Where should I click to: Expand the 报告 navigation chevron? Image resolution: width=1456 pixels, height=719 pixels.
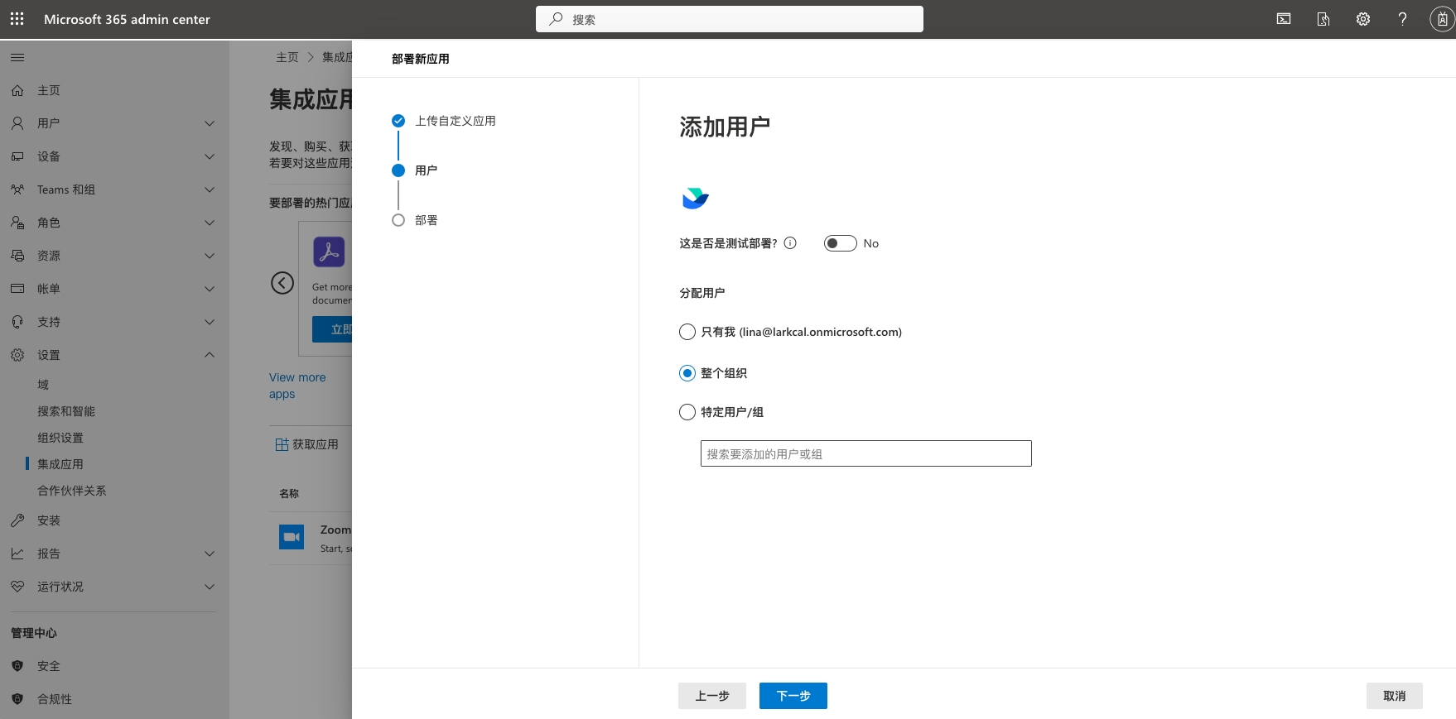[x=210, y=554]
